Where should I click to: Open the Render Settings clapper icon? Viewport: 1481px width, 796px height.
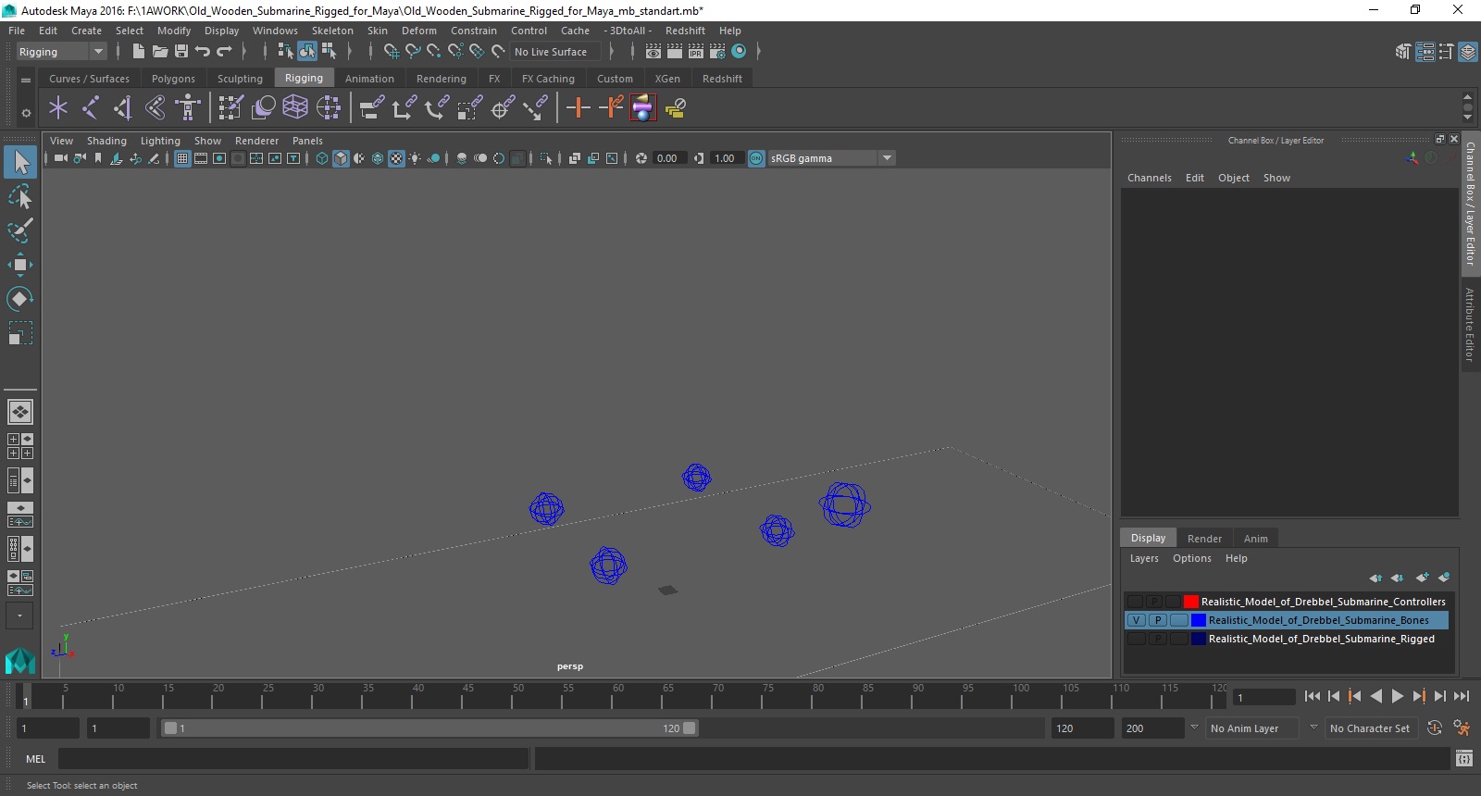click(717, 52)
